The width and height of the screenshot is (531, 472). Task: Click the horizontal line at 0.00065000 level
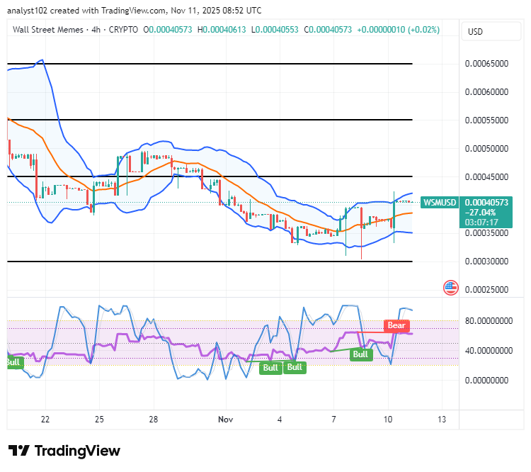click(210, 64)
